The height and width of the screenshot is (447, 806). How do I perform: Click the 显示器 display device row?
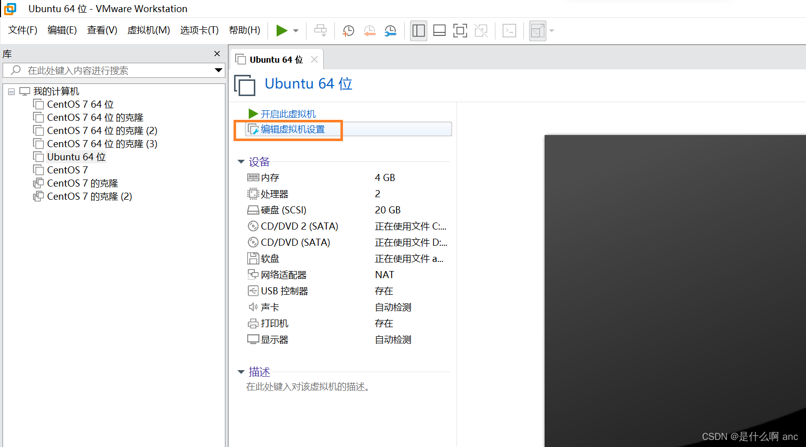coord(349,340)
